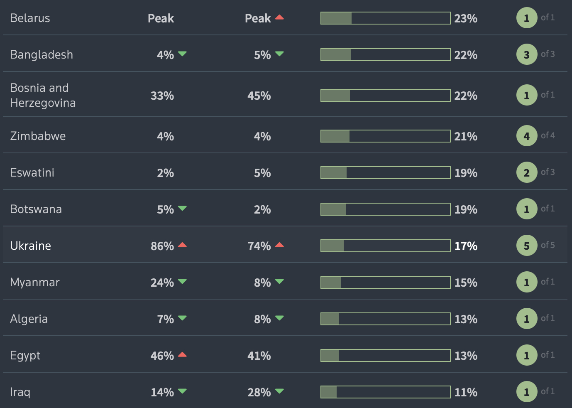
Task: Click the green down arrow next to Myanmar 24%
Action: coord(182,281)
